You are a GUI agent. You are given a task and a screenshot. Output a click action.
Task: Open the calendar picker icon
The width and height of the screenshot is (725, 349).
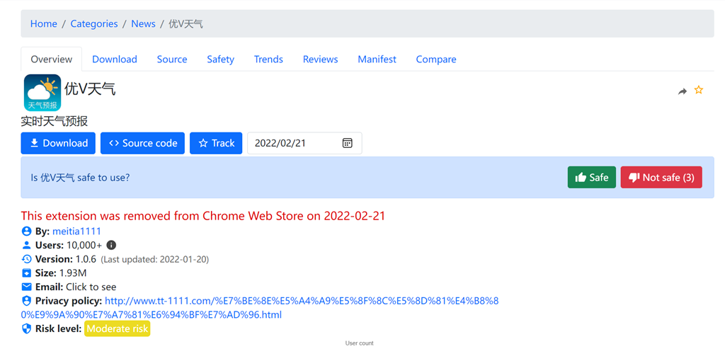coord(347,143)
